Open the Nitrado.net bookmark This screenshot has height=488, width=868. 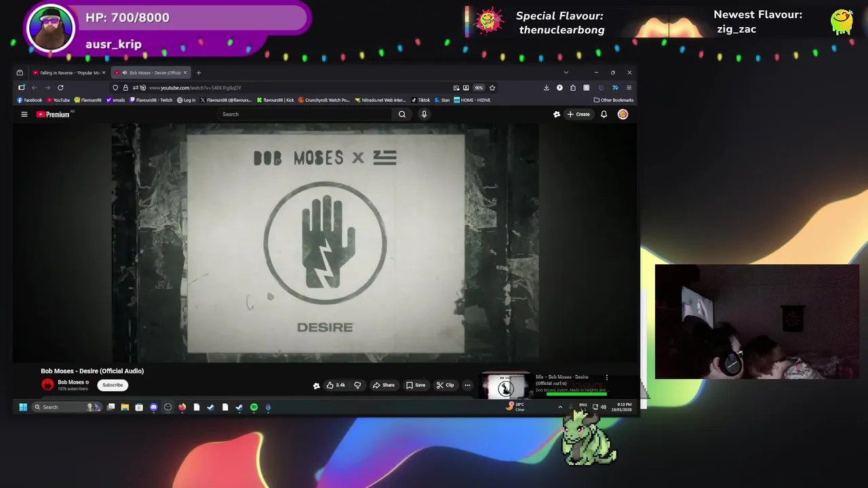(380, 100)
